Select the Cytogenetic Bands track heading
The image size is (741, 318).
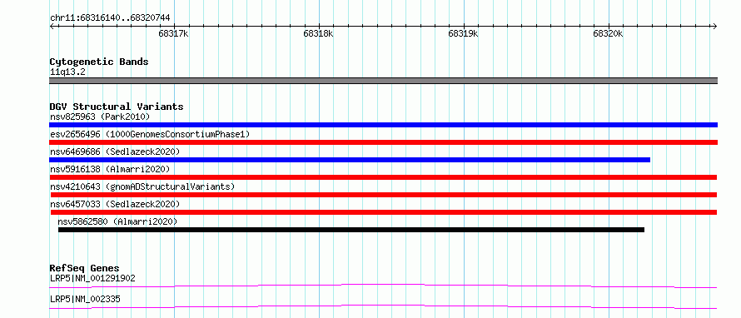pyautogui.click(x=99, y=62)
